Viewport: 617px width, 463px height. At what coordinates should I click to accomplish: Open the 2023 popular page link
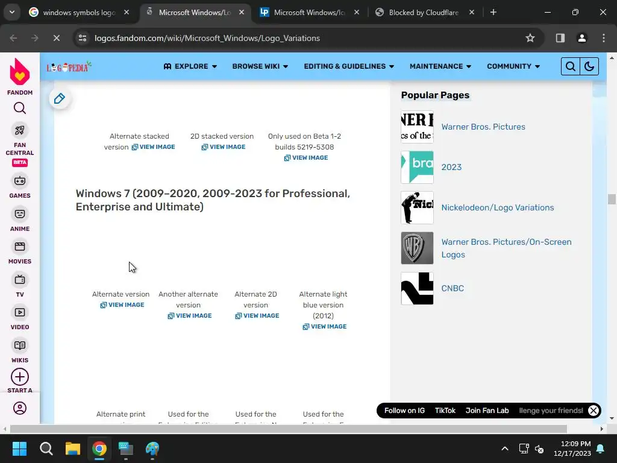click(x=451, y=168)
